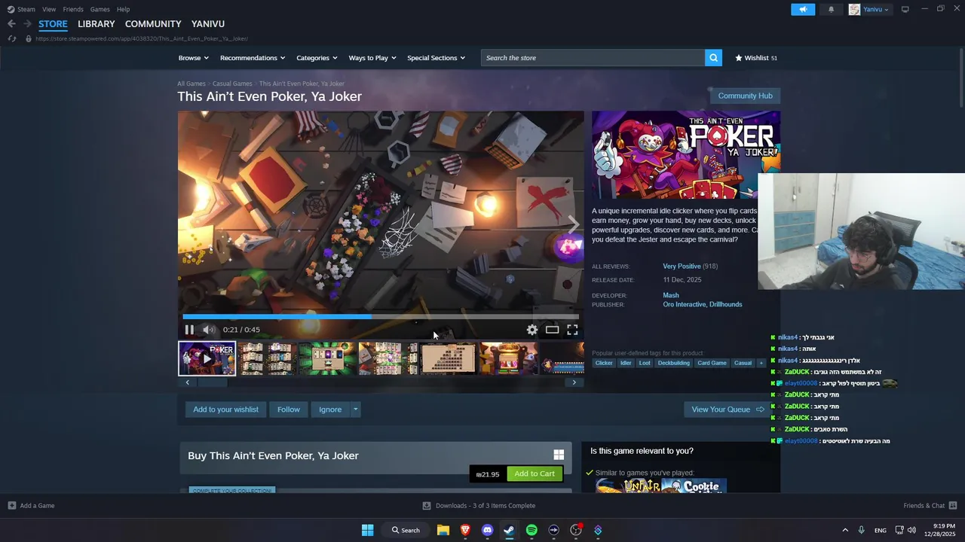Open the View menu
Screen dimensions: 965x542
(x=49, y=9)
